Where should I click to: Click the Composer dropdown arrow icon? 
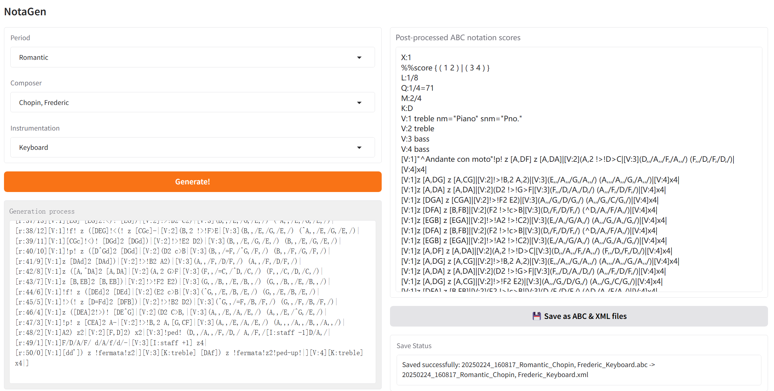coord(359,103)
